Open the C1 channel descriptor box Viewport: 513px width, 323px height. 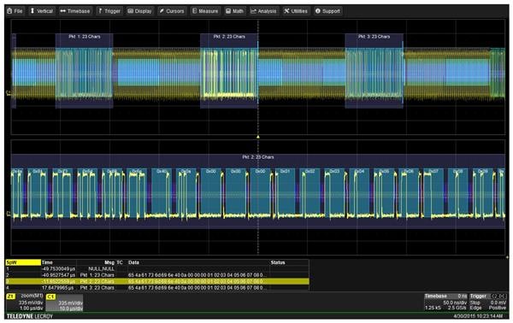(x=64, y=302)
